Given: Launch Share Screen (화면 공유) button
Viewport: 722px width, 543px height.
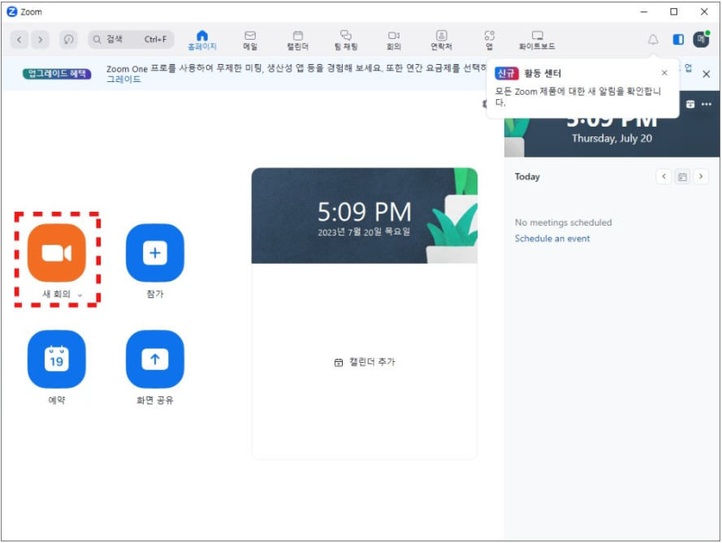Looking at the screenshot, I should click(x=154, y=359).
